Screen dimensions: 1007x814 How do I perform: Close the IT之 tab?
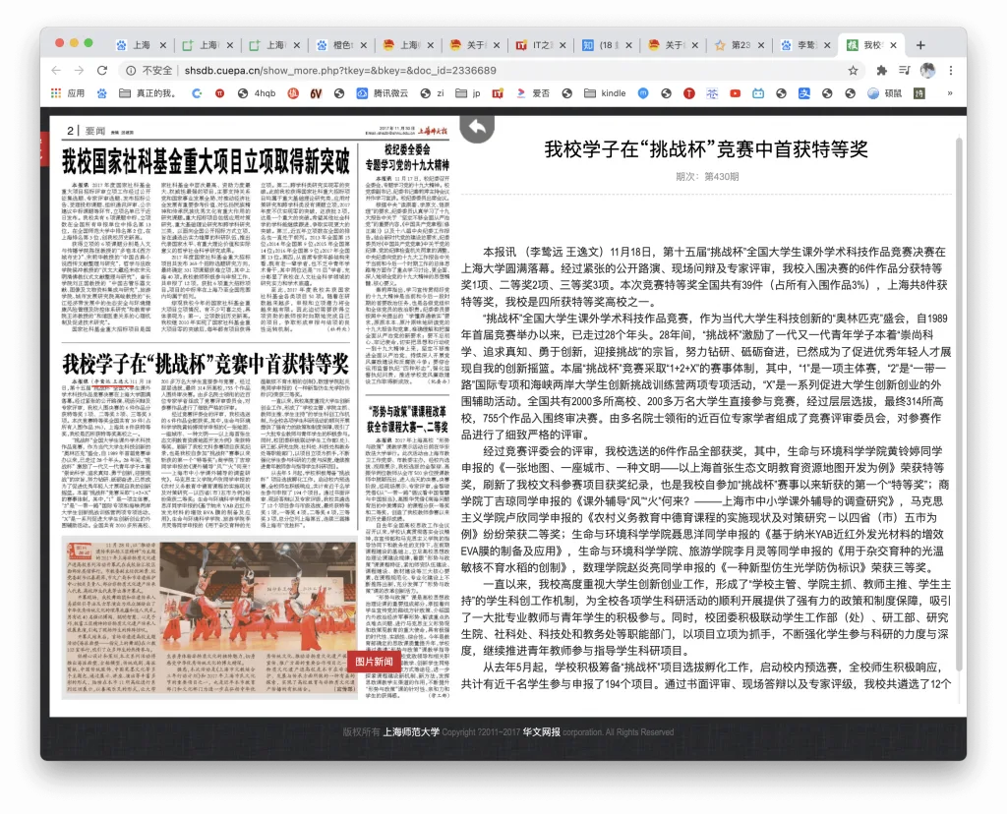click(563, 45)
